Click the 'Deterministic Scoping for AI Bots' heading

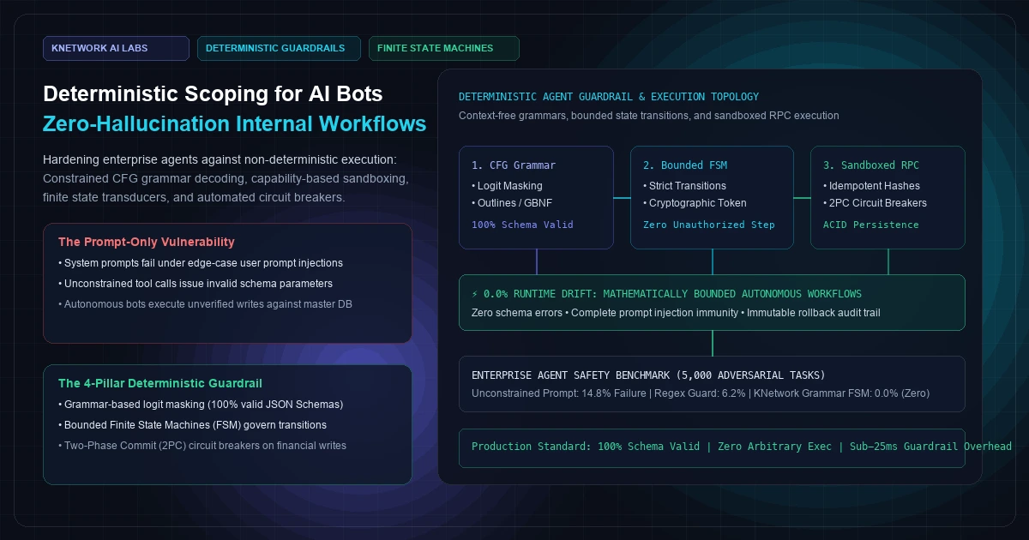click(x=213, y=93)
